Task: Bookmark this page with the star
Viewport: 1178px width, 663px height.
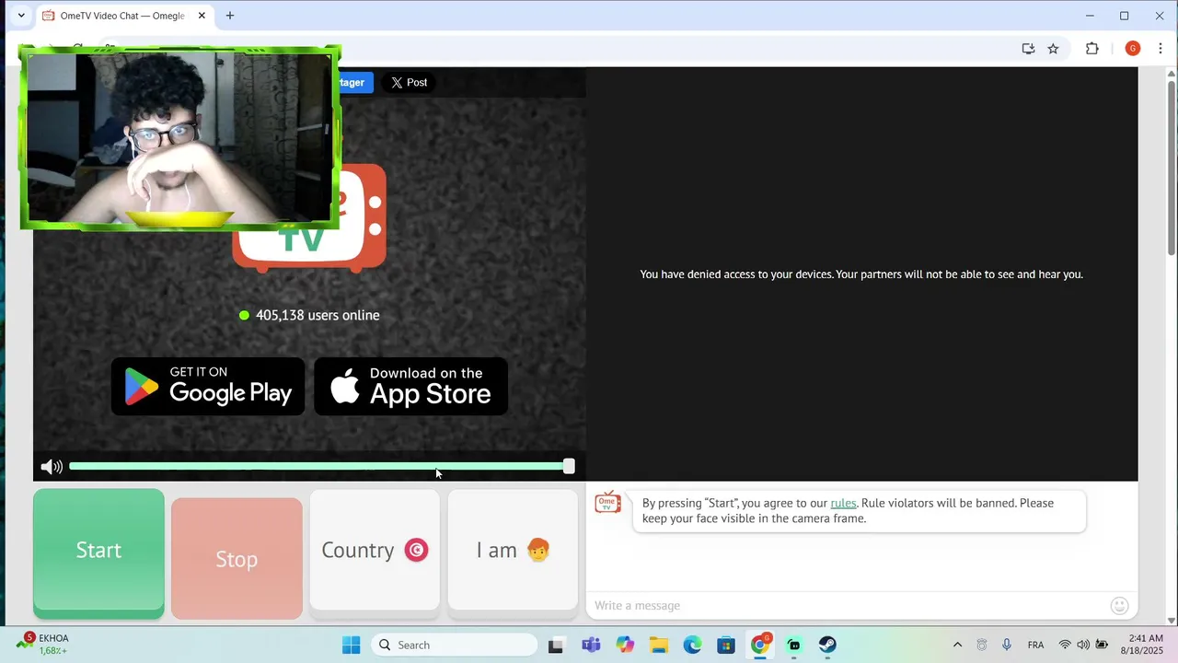Action: (1053, 49)
